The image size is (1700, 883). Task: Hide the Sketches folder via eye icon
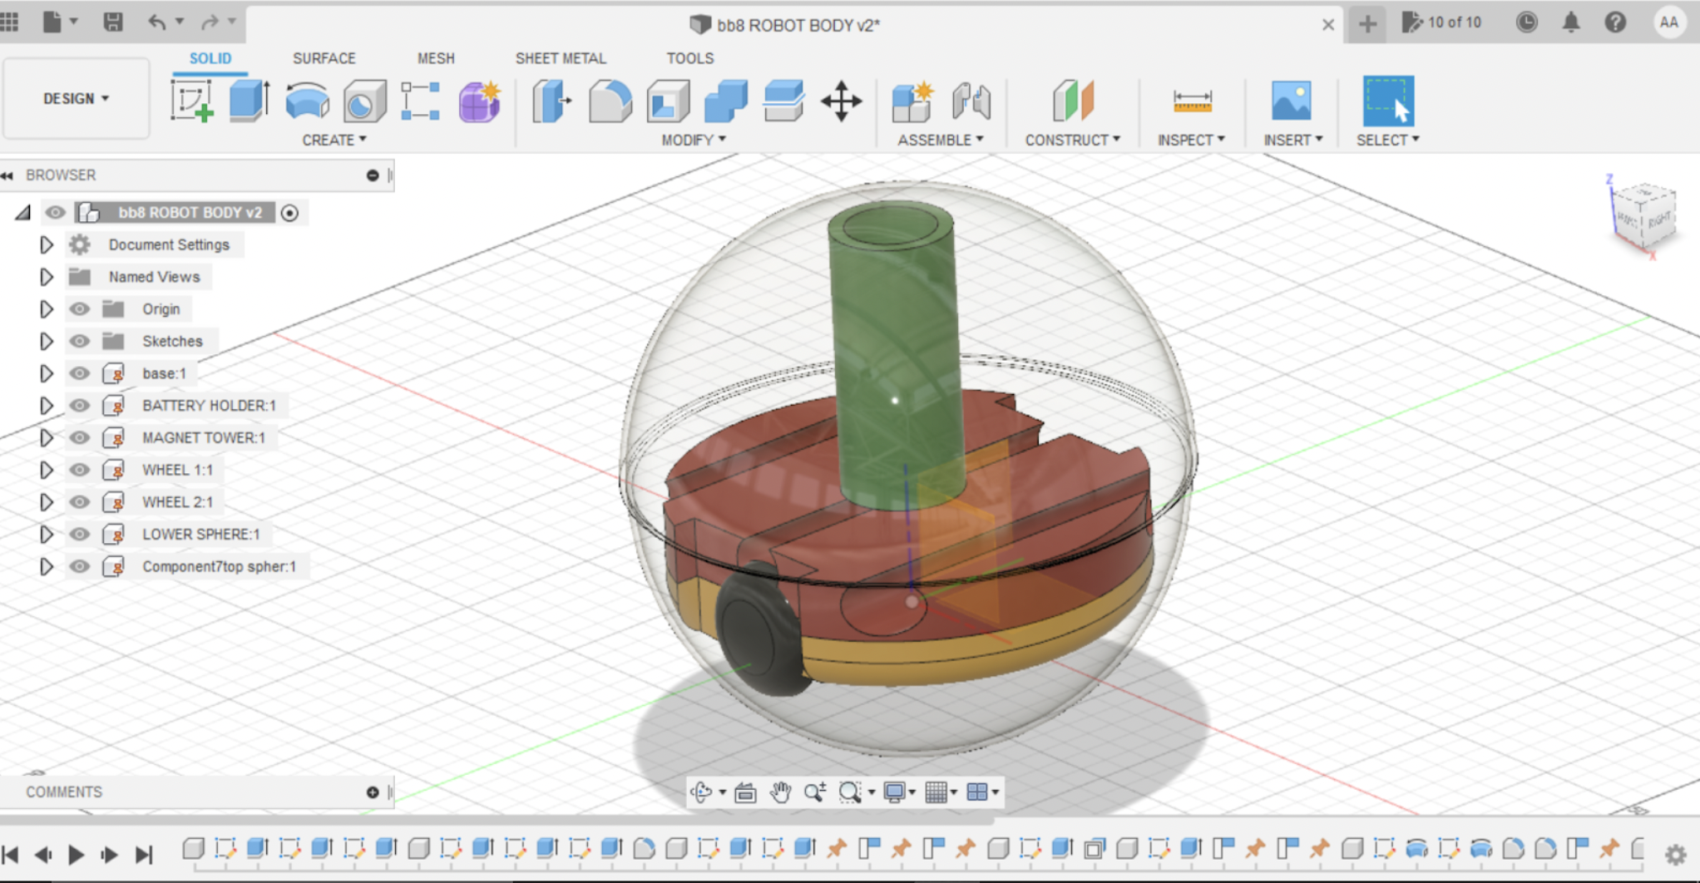79,341
